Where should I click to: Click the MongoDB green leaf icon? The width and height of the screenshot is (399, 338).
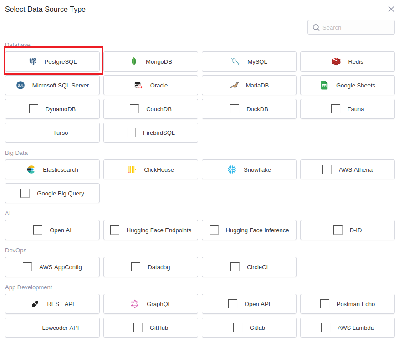point(134,61)
